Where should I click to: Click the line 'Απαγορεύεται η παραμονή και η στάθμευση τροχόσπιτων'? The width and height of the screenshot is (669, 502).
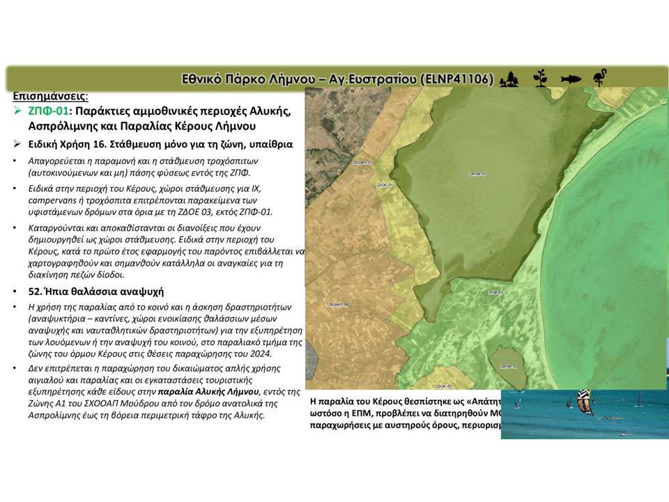click(x=143, y=161)
